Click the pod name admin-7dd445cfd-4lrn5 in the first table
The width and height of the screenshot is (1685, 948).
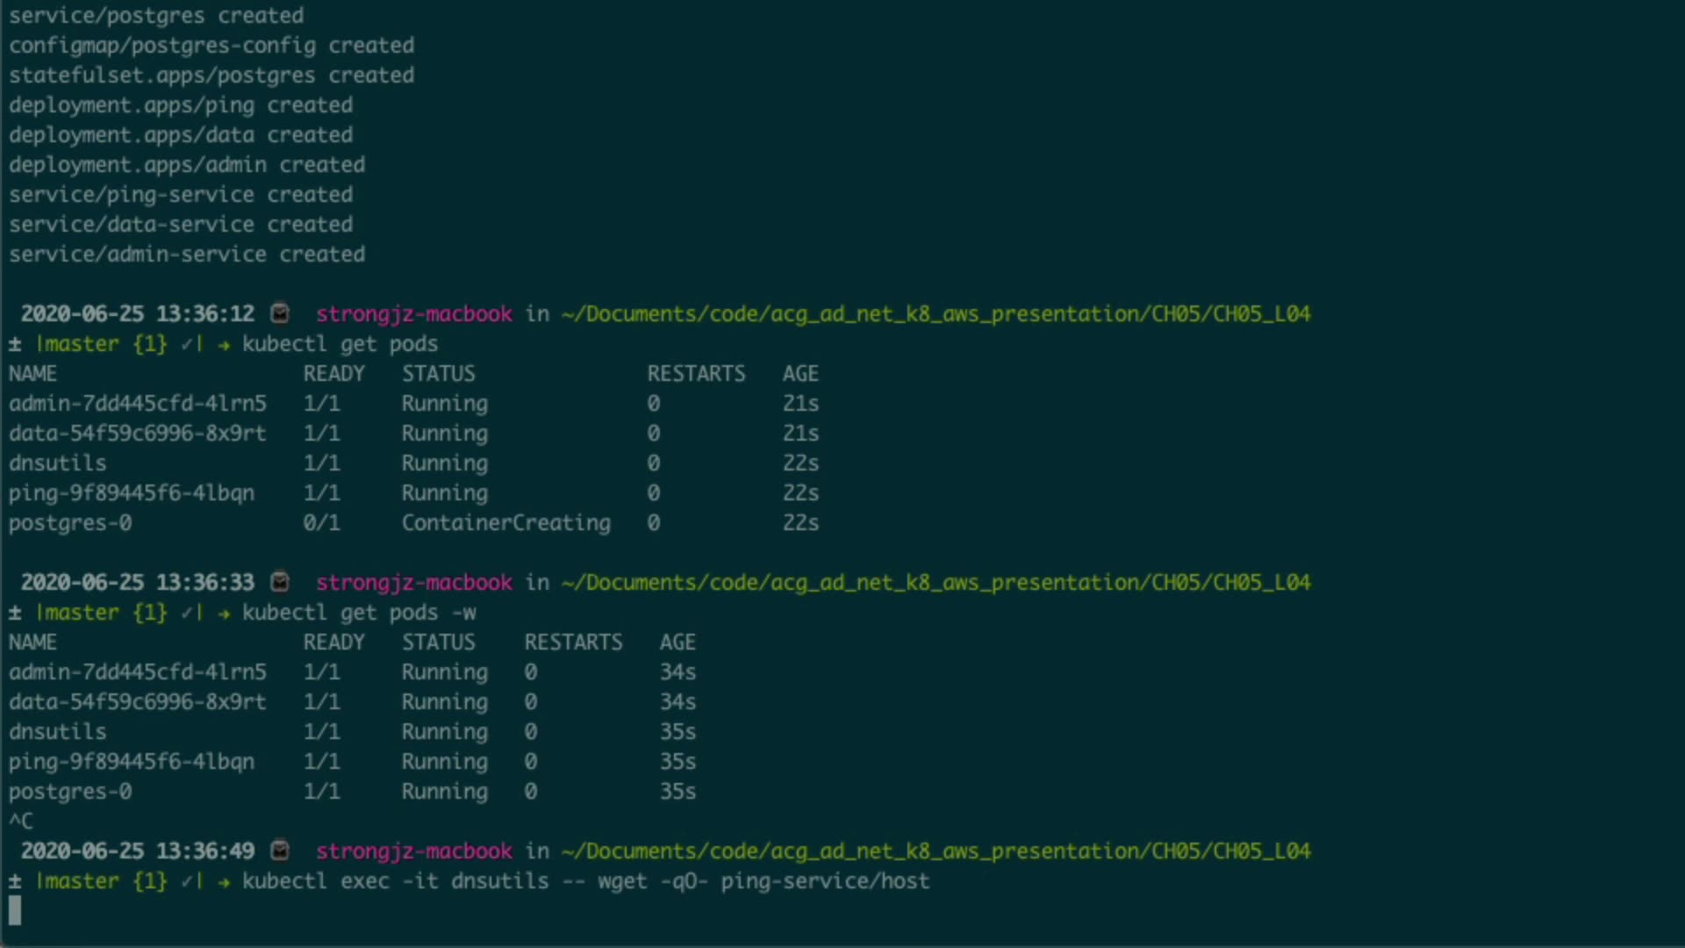[x=138, y=404]
